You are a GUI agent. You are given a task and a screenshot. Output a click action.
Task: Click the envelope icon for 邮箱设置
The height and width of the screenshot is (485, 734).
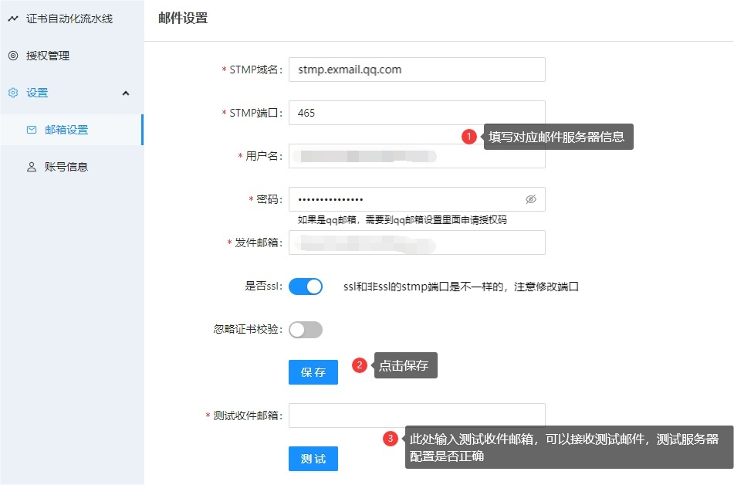click(x=32, y=130)
